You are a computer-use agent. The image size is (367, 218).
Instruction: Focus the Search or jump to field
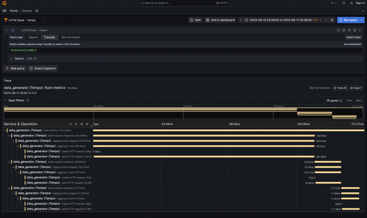pos(184,3)
